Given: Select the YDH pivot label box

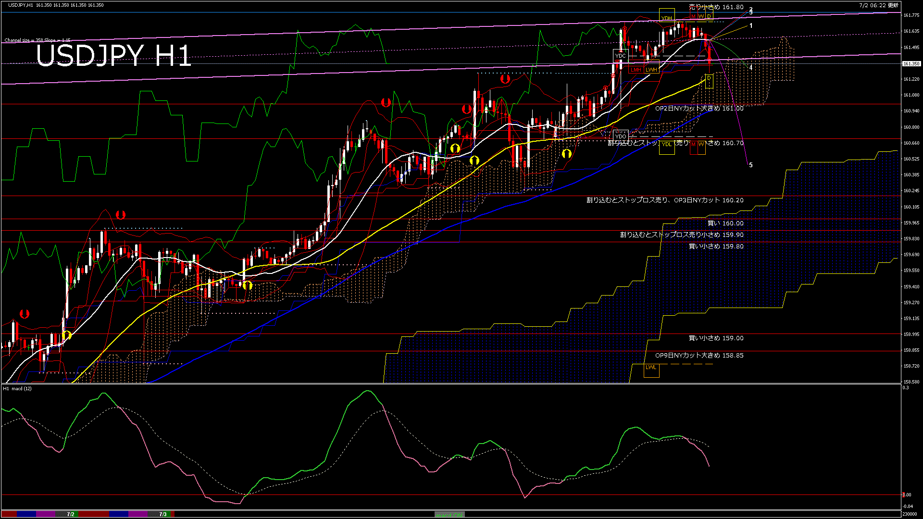Looking at the screenshot, I should pyautogui.click(x=667, y=15).
